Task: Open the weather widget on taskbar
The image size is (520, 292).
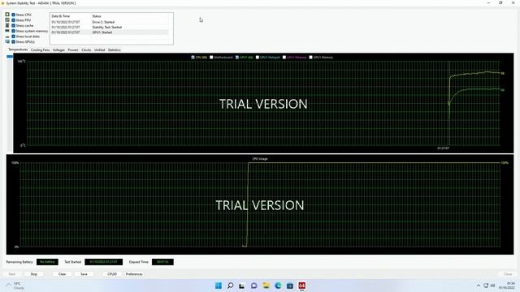Action: (x=15, y=286)
